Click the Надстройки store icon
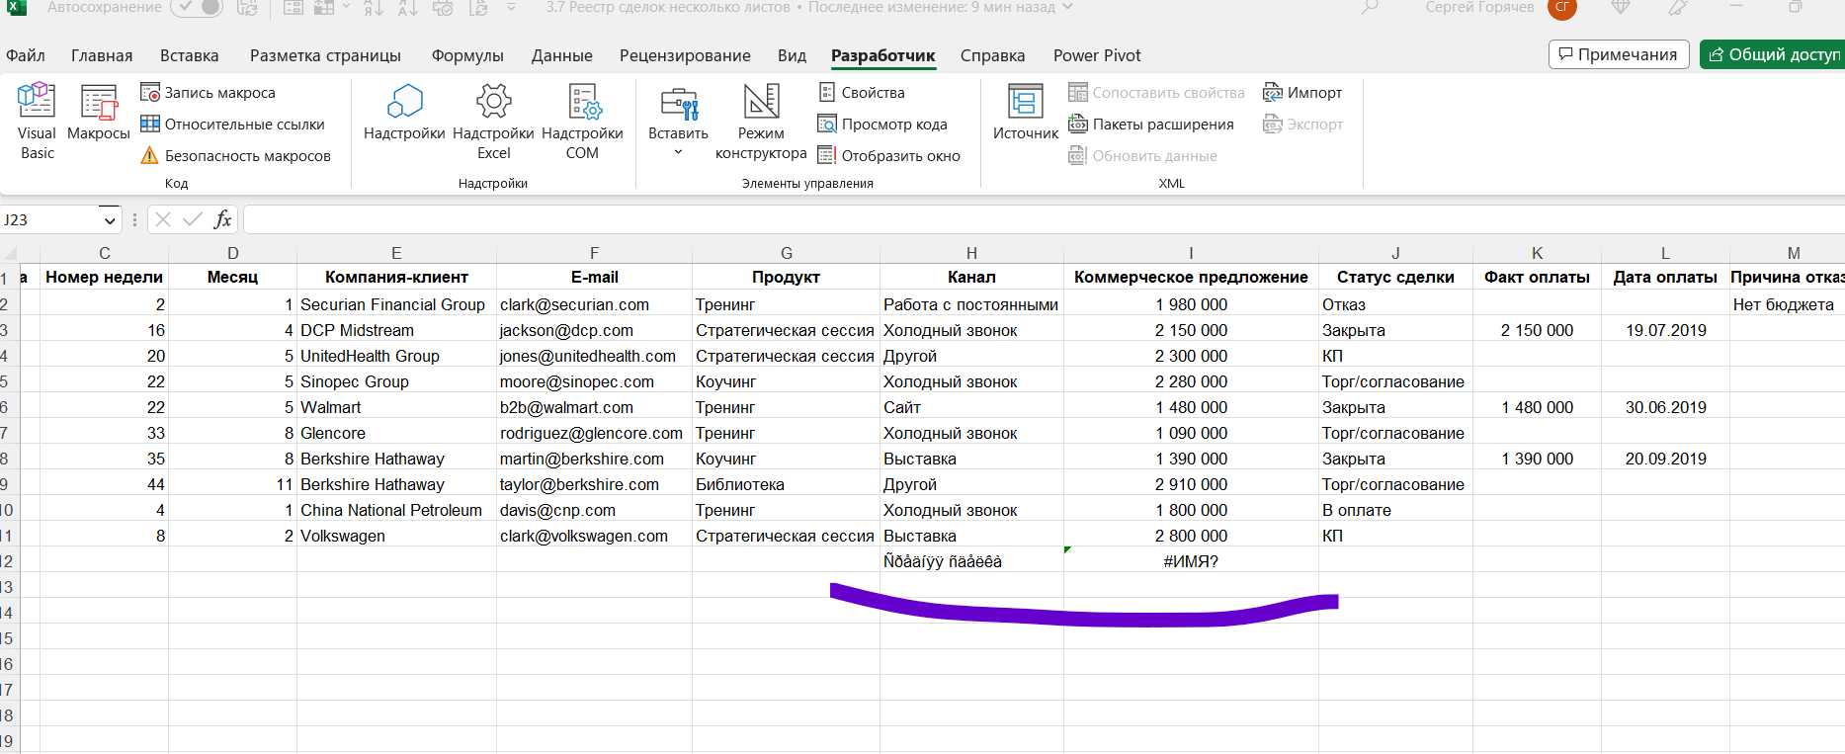 point(404,114)
